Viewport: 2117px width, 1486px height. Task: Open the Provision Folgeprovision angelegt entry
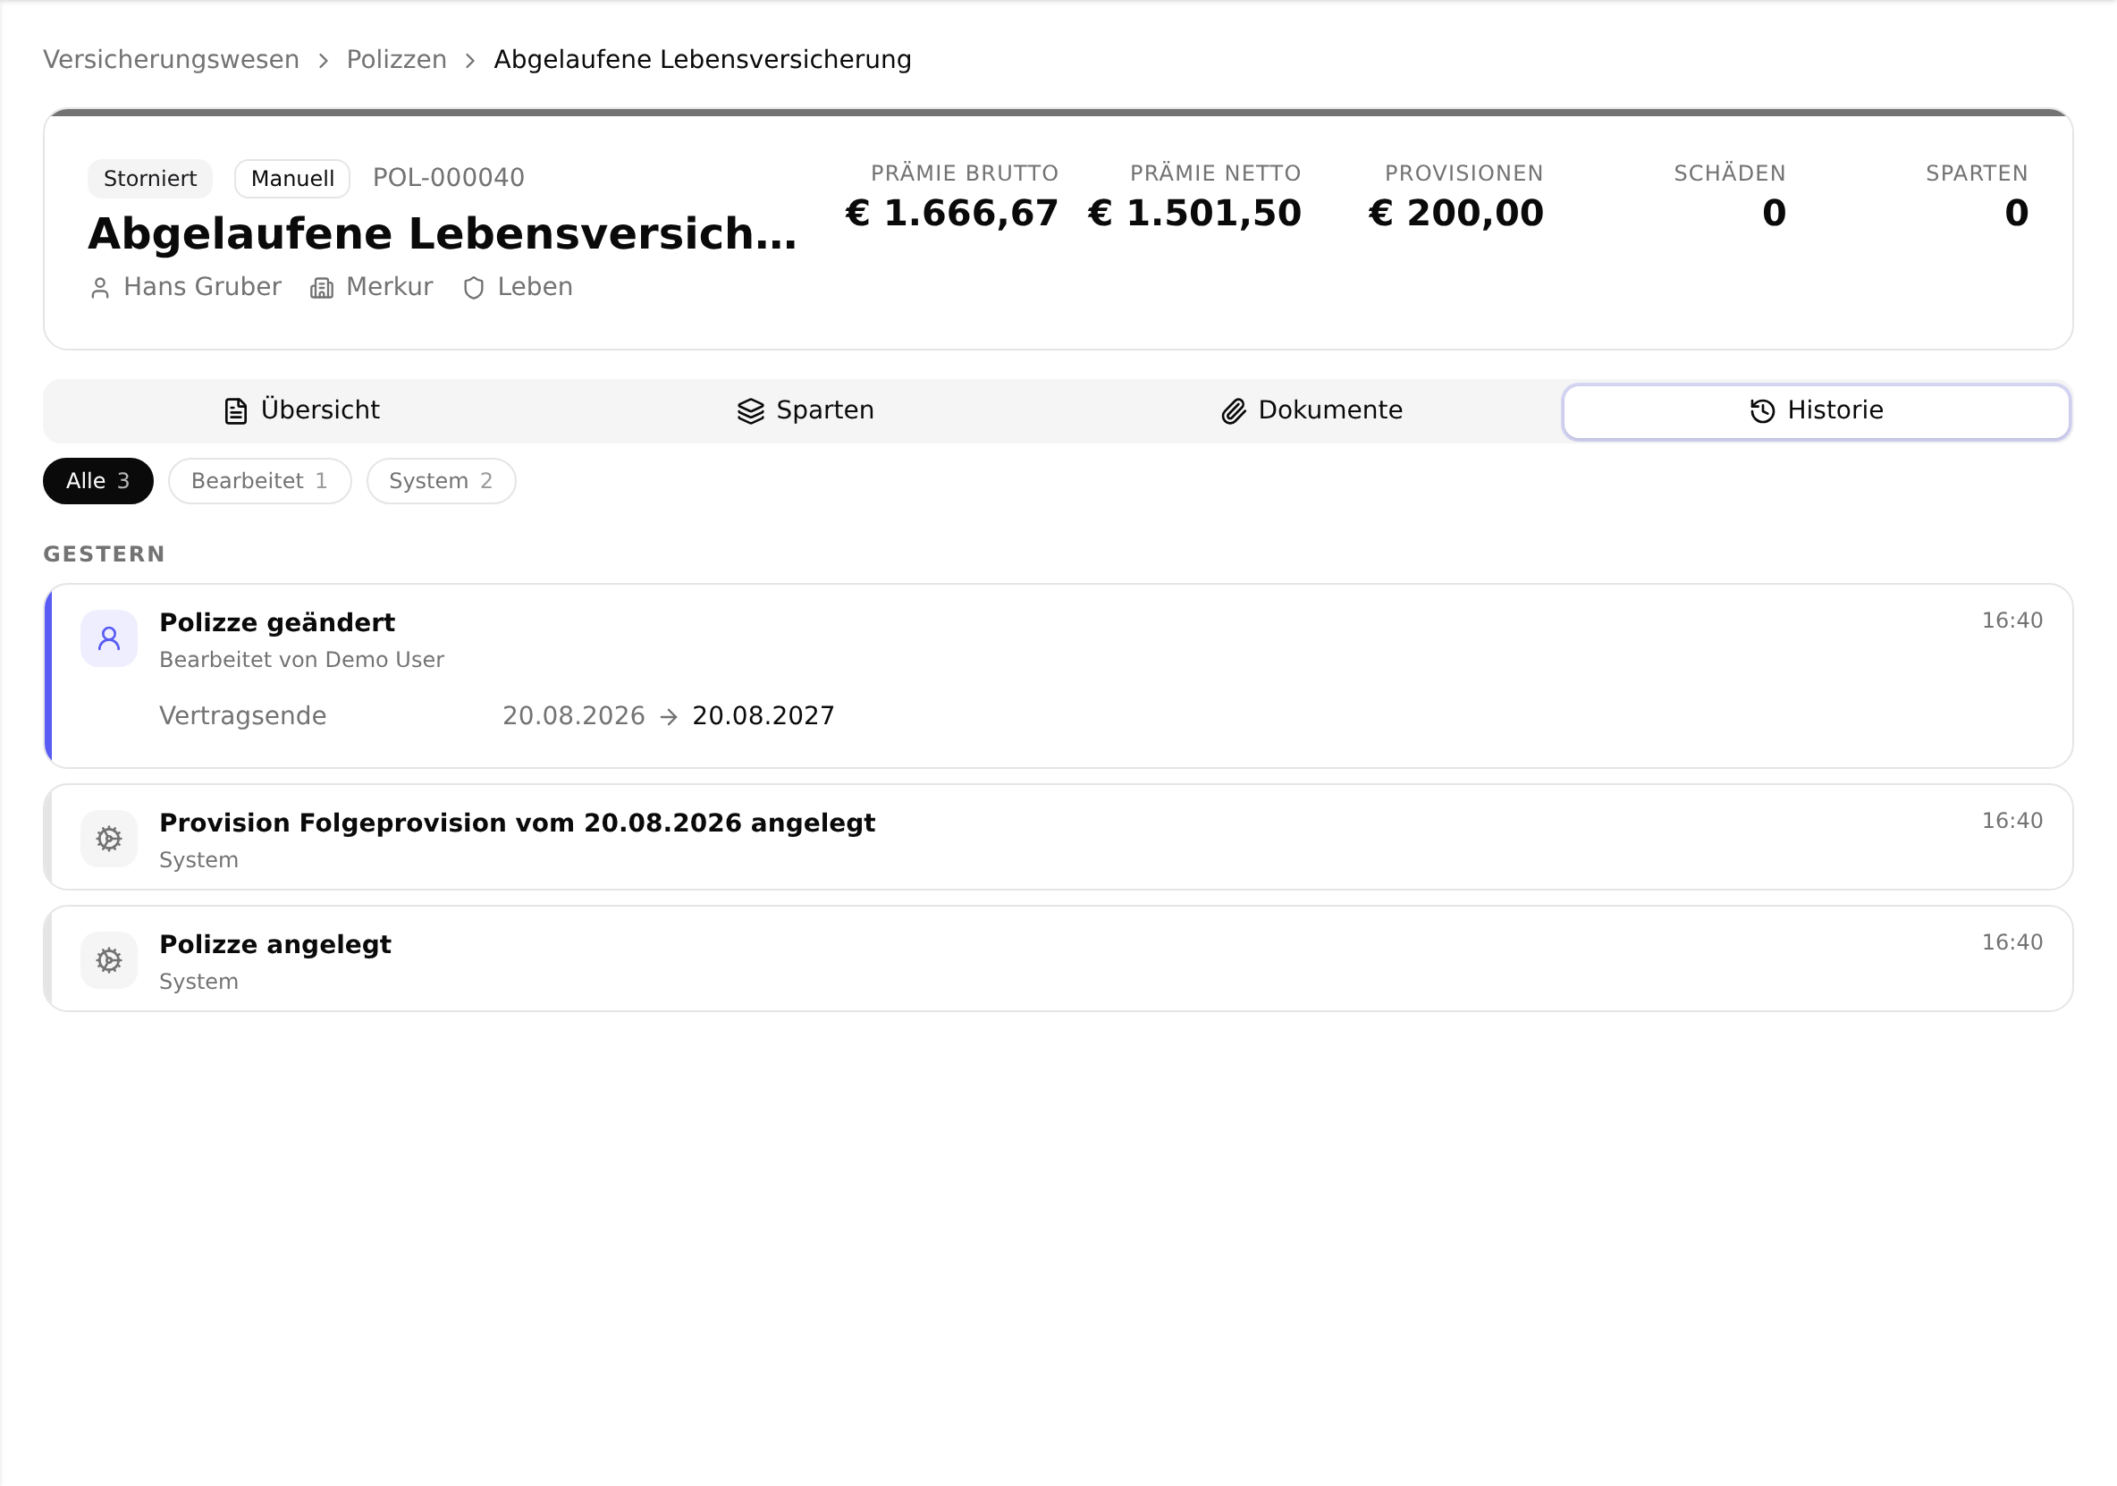tap(1058, 838)
